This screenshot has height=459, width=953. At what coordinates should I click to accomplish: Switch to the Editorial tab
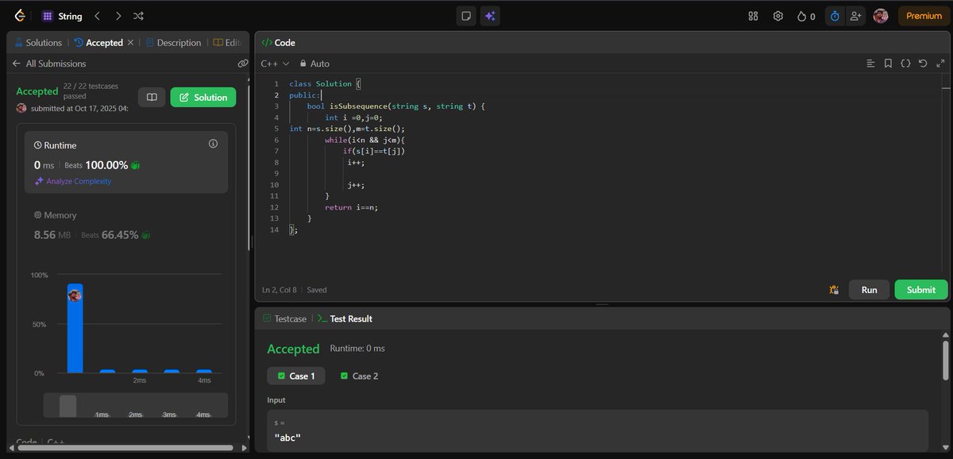[x=226, y=43]
